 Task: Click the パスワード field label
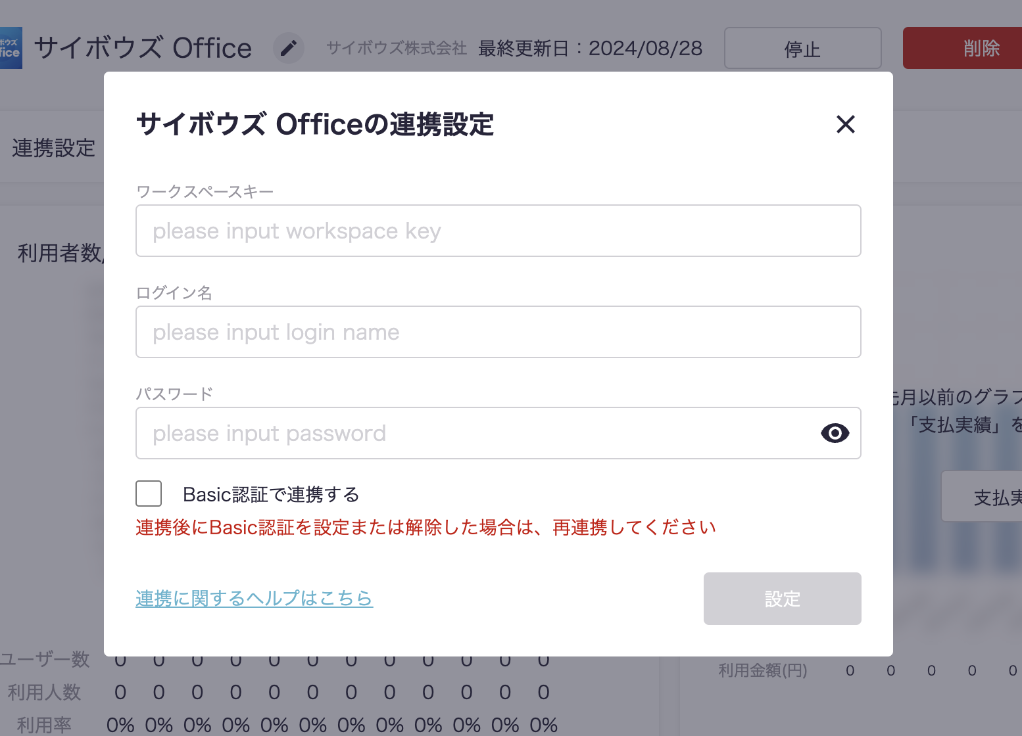(174, 394)
